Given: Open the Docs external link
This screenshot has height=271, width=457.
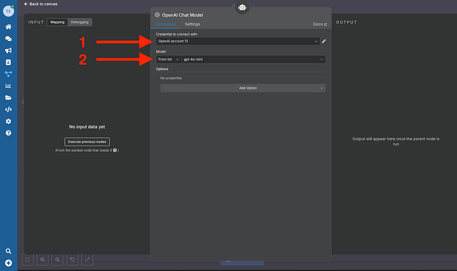Looking at the screenshot, I should coord(320,25).
